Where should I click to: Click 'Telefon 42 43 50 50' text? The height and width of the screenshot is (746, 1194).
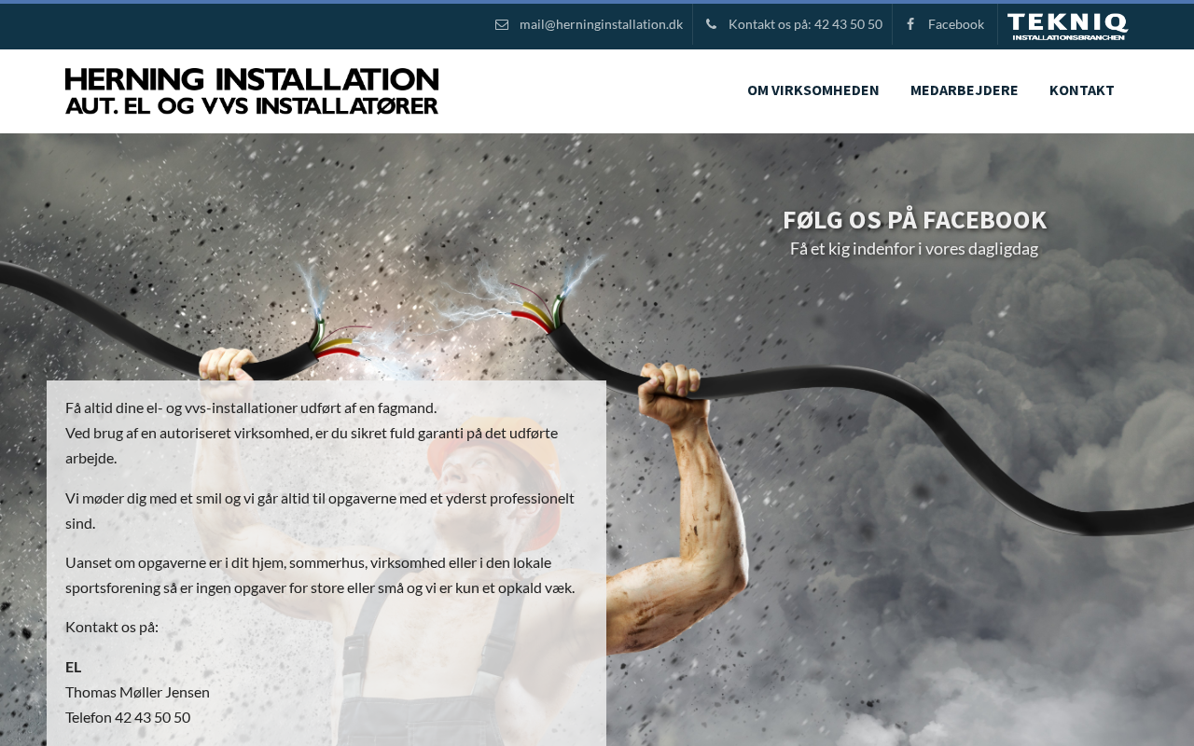[x=128, y=717]
